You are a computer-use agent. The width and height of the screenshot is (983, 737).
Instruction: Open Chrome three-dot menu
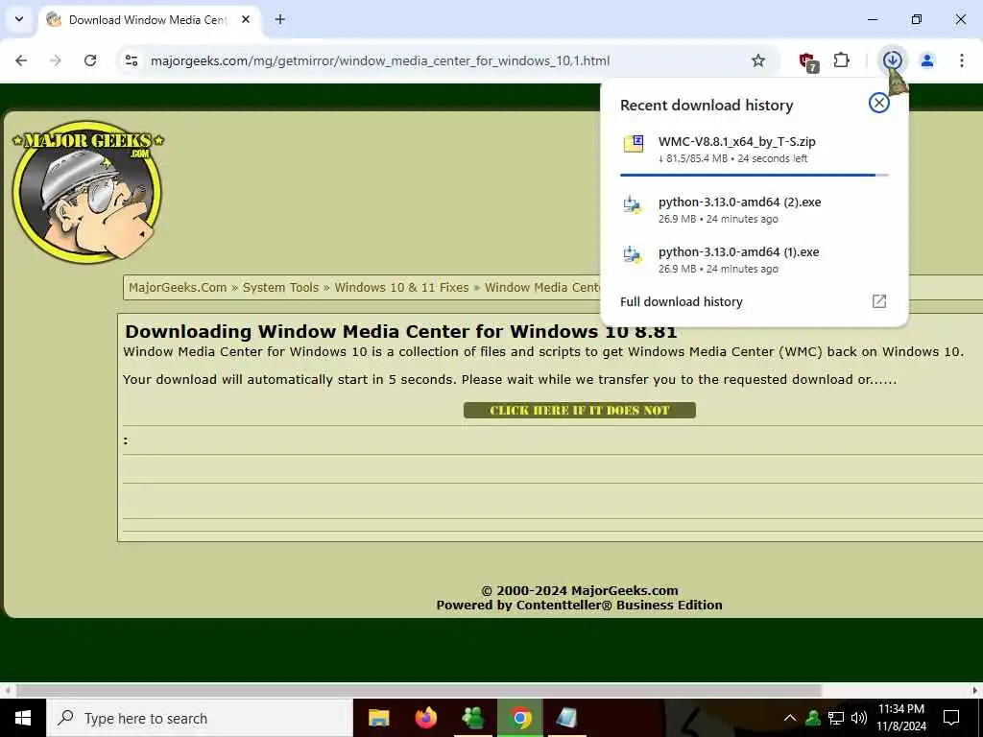(962, 60)
